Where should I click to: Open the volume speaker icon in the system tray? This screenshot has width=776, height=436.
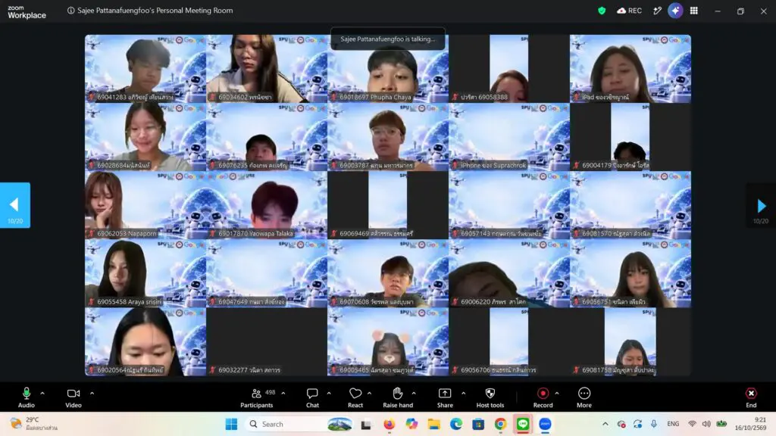[x=706, y=424]
